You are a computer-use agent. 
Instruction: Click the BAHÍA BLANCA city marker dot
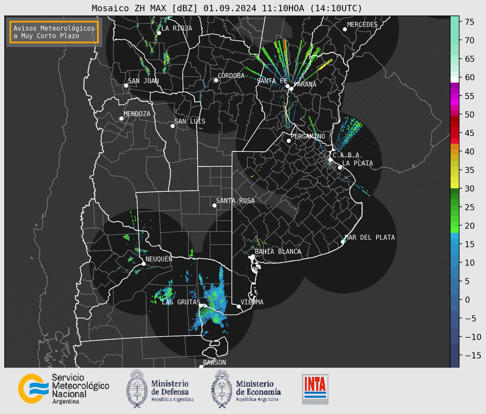pos(253,256)
